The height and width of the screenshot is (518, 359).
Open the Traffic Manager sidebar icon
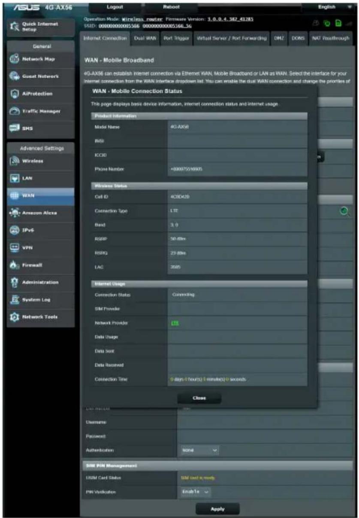(x=13, y=111)
